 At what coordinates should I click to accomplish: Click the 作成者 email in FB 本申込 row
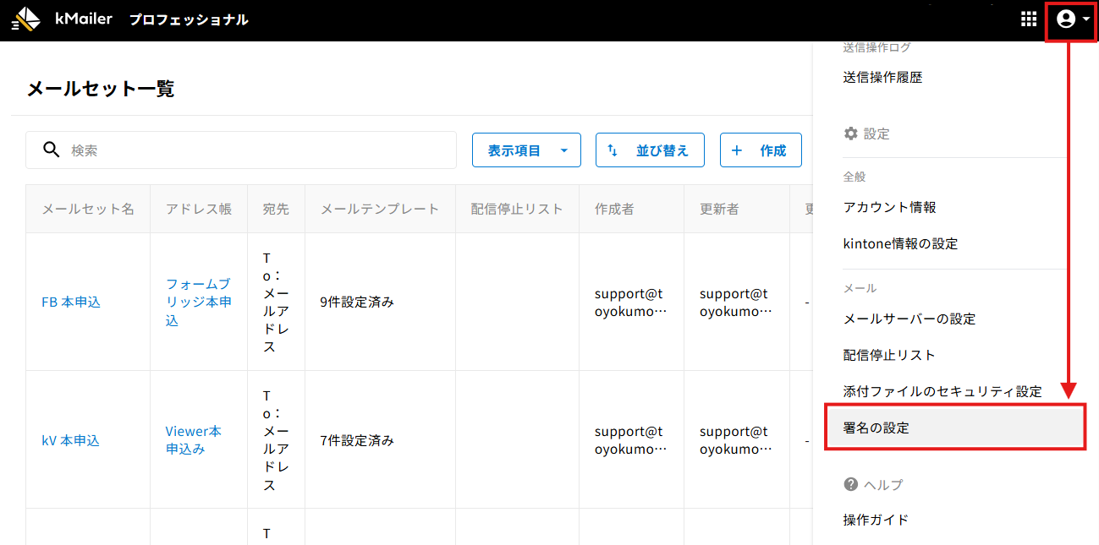point(630,302)
